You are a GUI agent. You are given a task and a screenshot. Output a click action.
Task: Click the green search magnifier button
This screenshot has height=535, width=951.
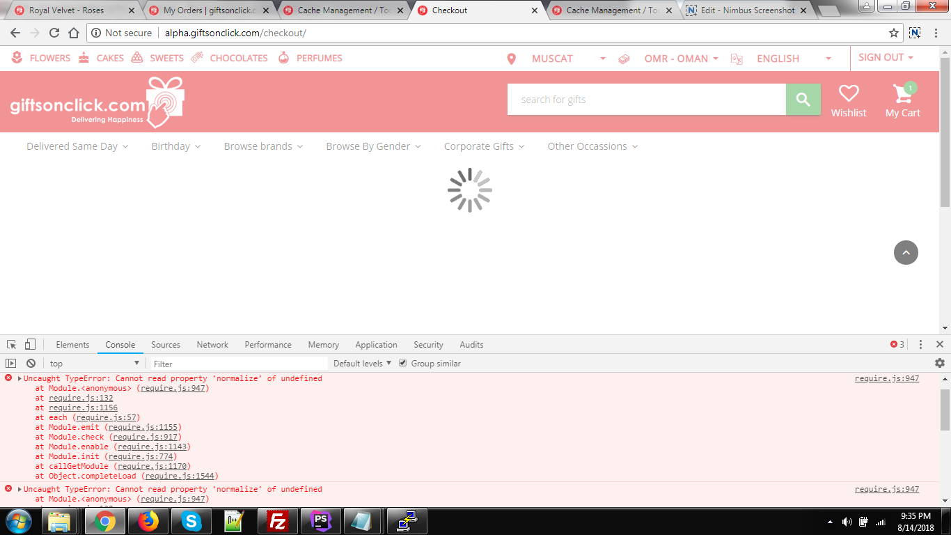803,100
